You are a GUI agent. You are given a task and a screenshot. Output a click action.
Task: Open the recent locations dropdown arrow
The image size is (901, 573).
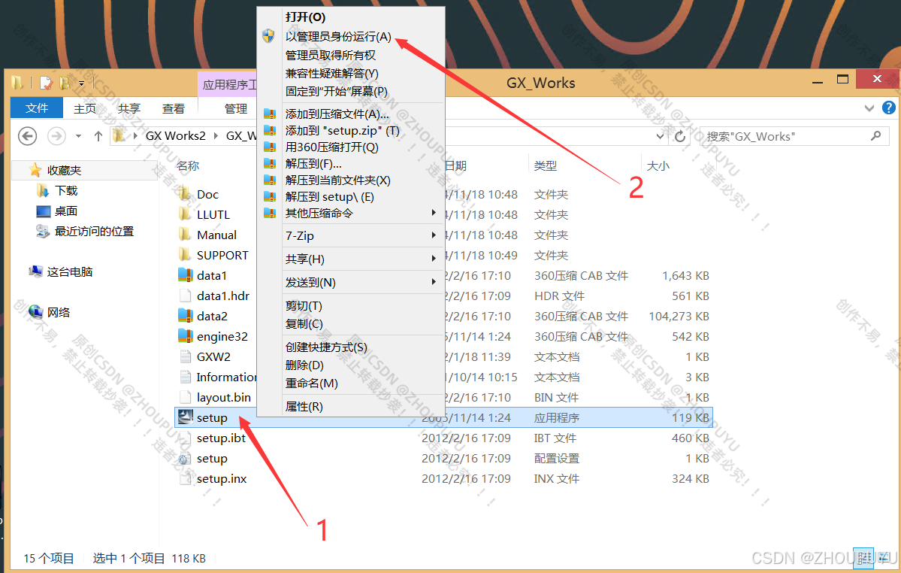point(78,136)
